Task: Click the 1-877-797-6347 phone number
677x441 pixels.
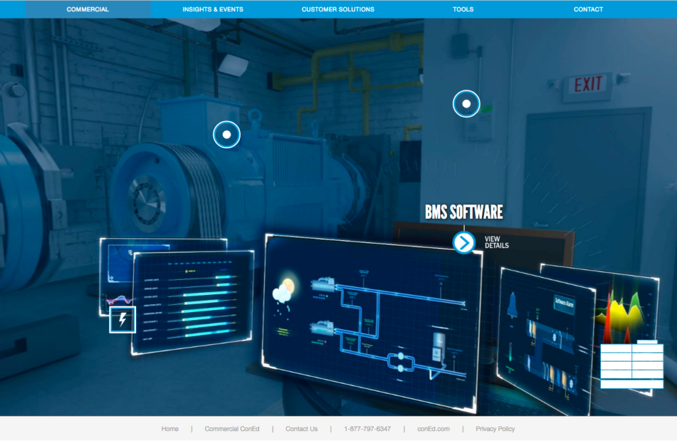Action: 367,429
